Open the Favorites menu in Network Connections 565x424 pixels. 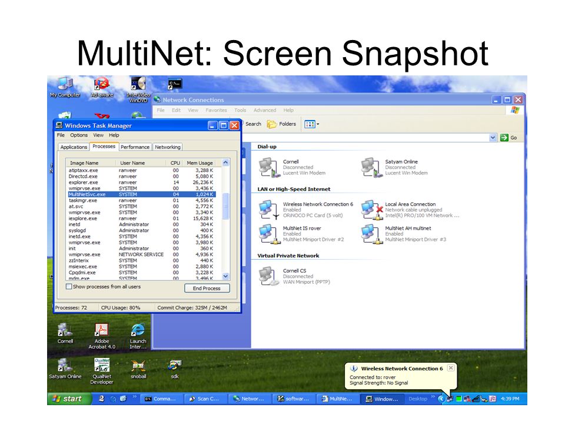coord(216,110)
